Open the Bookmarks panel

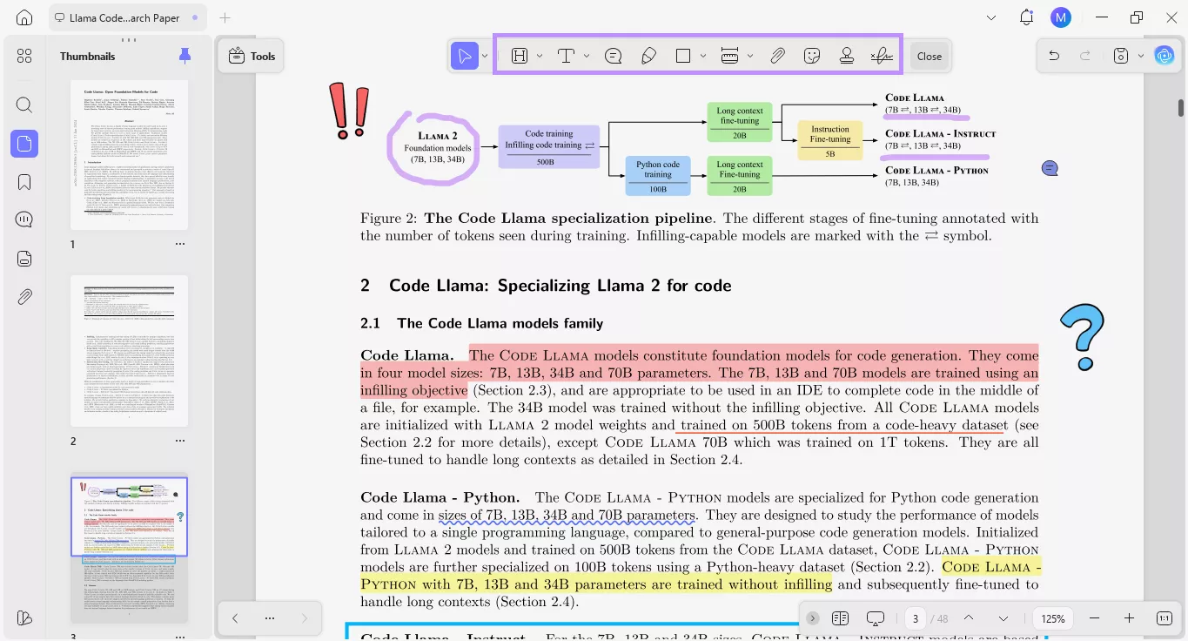pyautogui.click(x=23, y=181)
